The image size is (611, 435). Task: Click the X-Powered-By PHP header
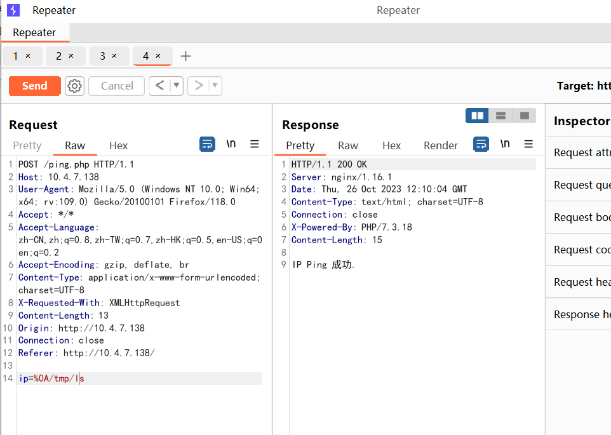click(x=352, y=227)
